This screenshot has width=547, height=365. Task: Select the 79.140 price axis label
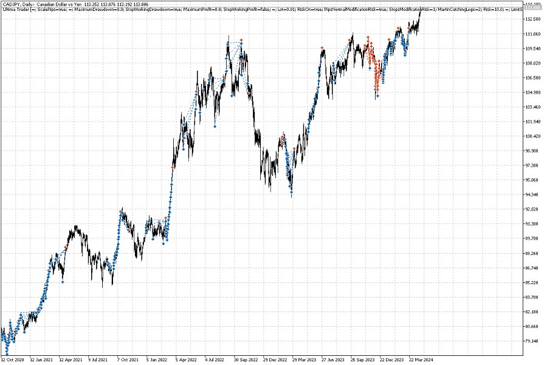(532, 341)
